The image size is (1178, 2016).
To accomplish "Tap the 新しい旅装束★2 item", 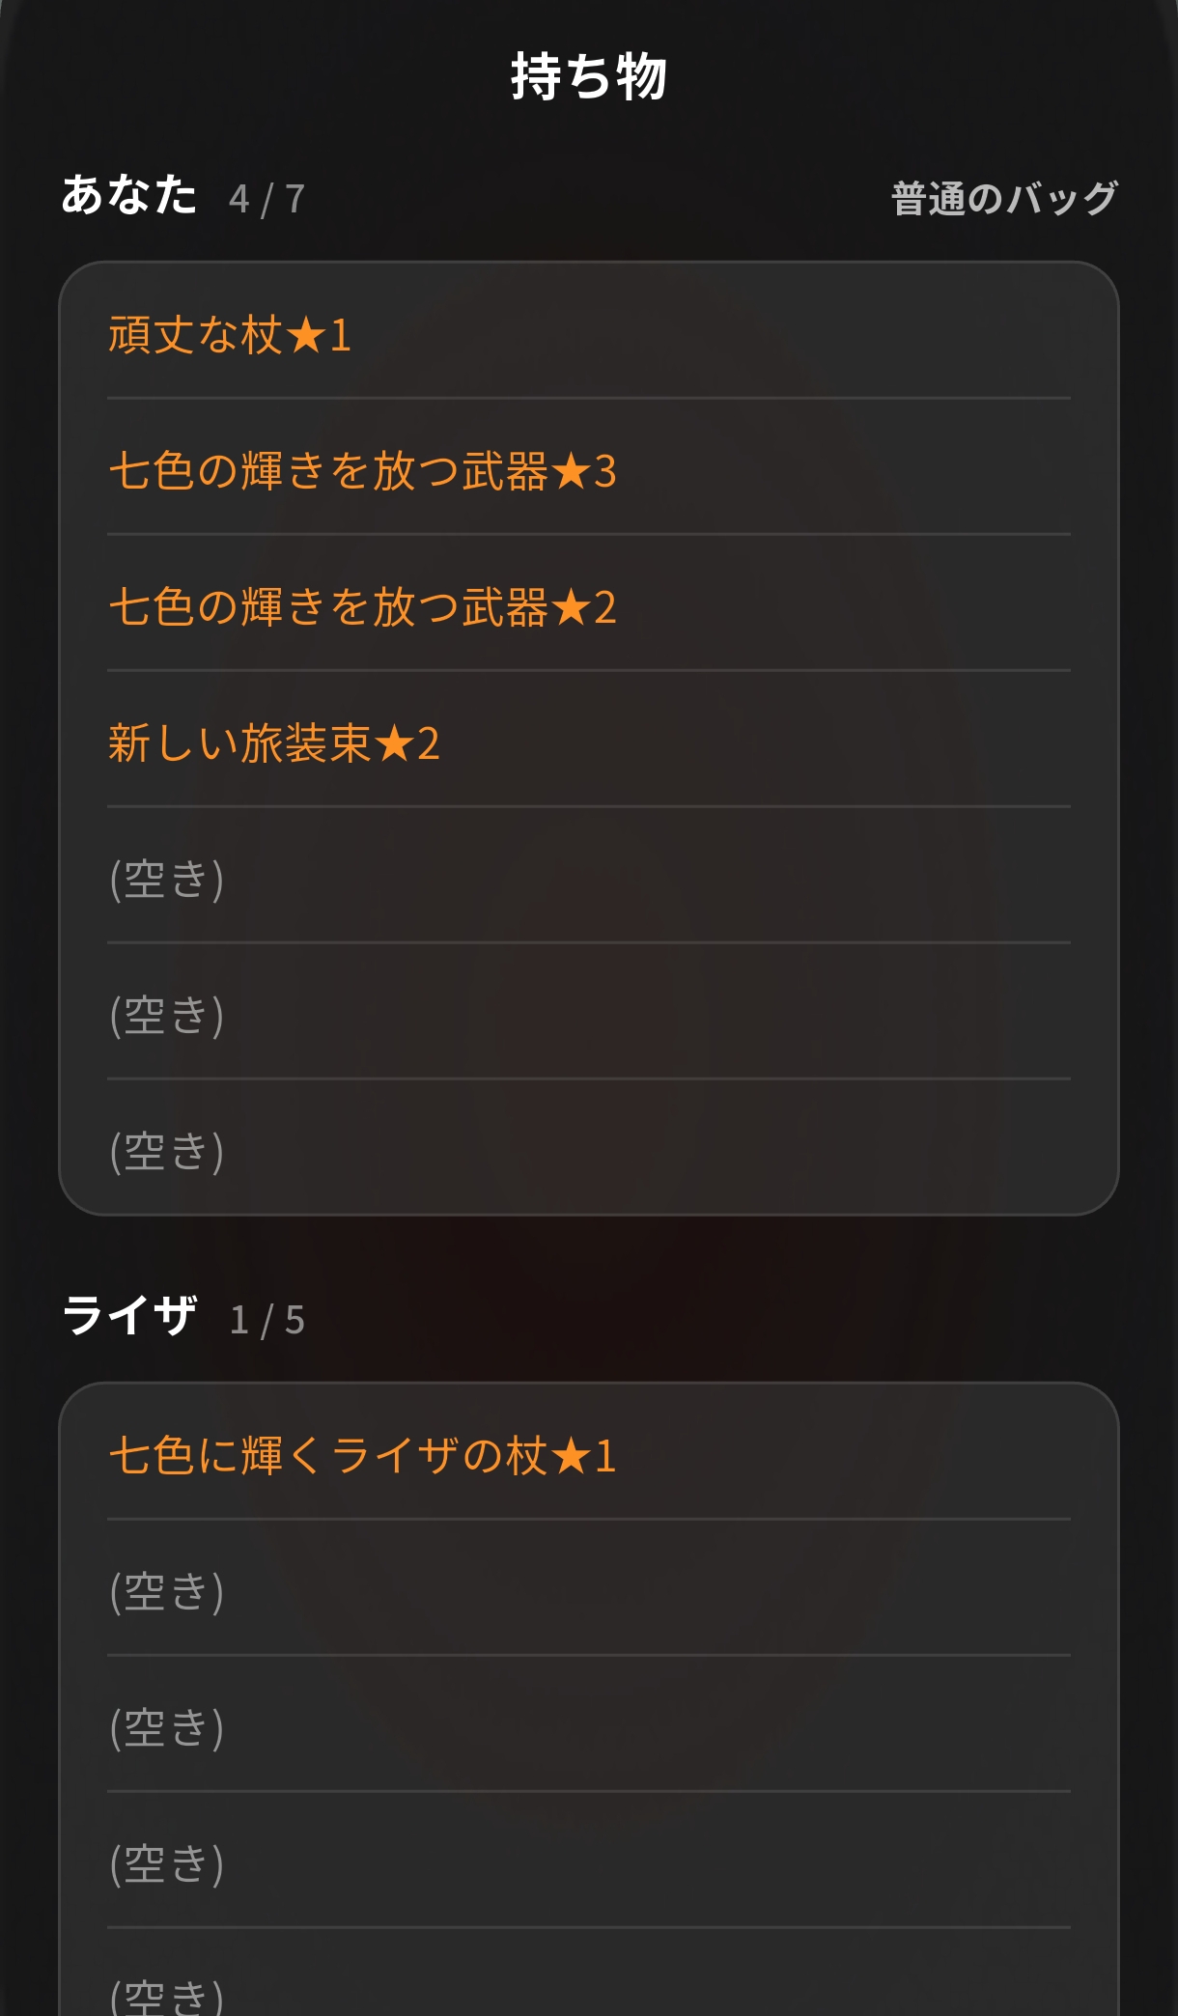I will [x=589, y=740].
